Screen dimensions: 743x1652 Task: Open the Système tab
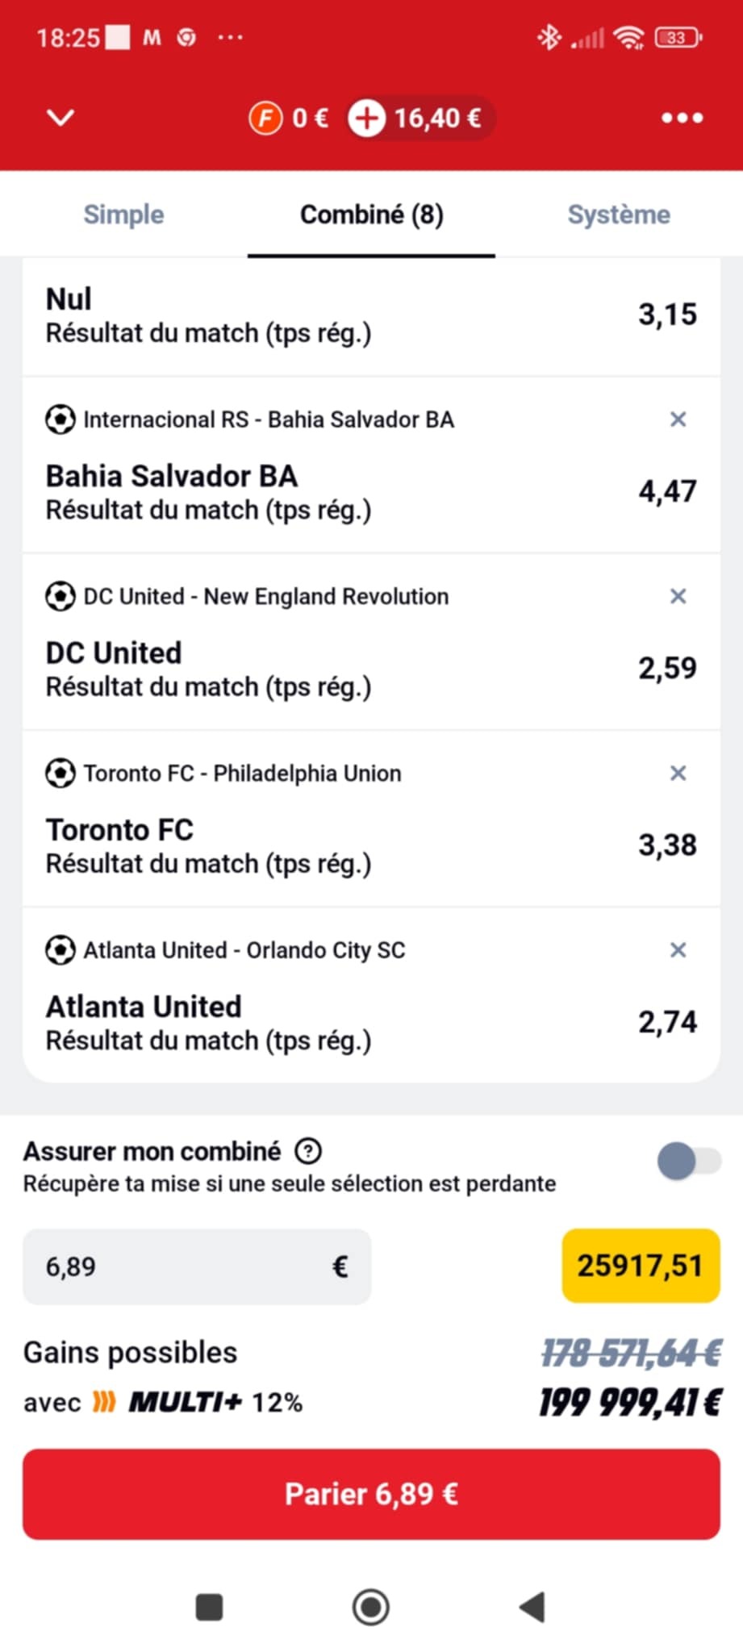point(619,215)
